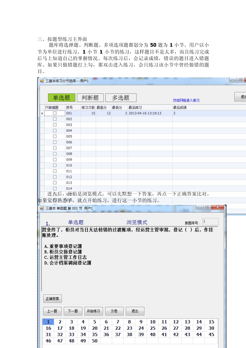Jump to question 1 in grid

(x=48, y=322)
